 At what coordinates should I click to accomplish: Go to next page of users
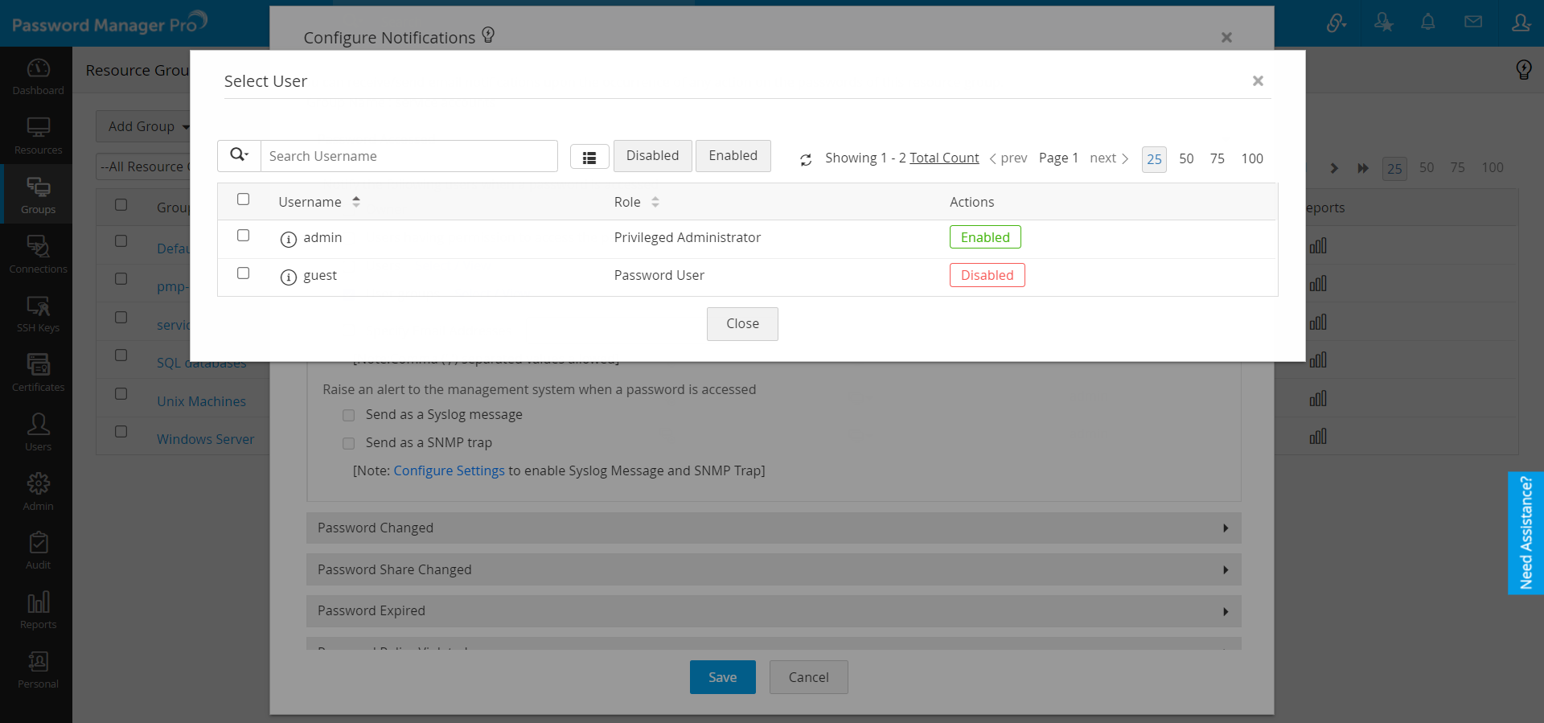(1109, 158)
